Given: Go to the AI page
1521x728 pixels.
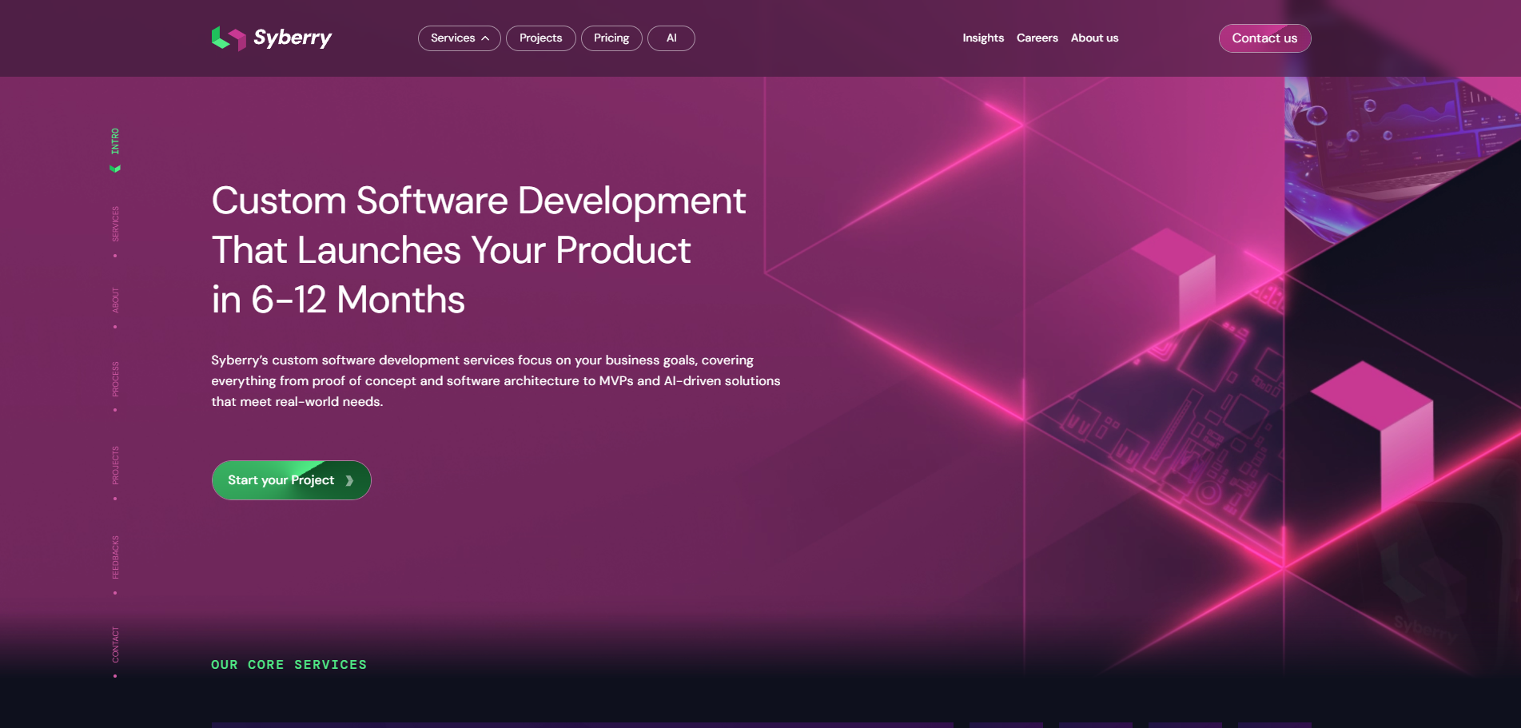Looking at the screenshot, I should (x=671, y=38).
